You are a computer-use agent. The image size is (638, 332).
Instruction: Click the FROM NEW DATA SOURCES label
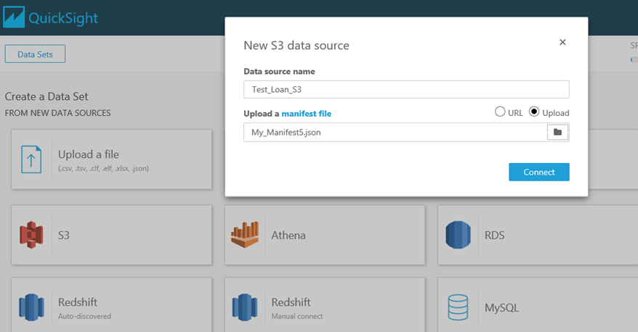point(58,113)
